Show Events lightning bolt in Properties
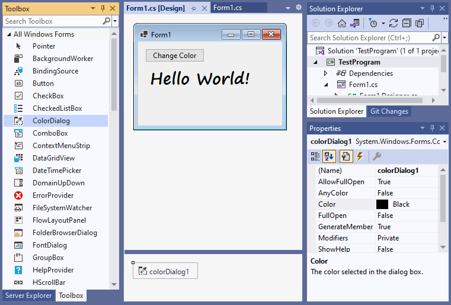Screen dimensions: 451x305 pos(360,156)
